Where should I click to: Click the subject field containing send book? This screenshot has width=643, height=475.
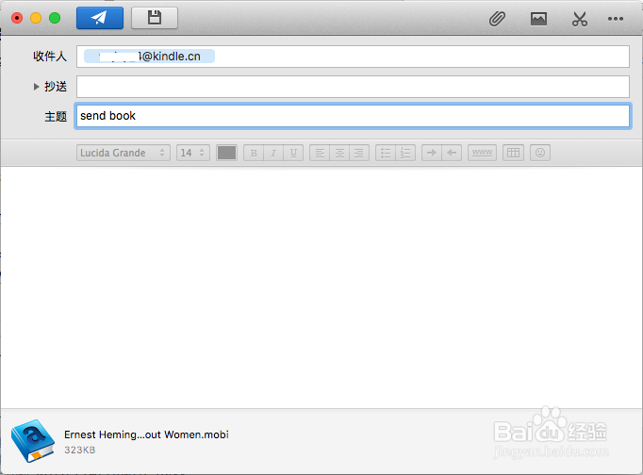click(353, 116)
